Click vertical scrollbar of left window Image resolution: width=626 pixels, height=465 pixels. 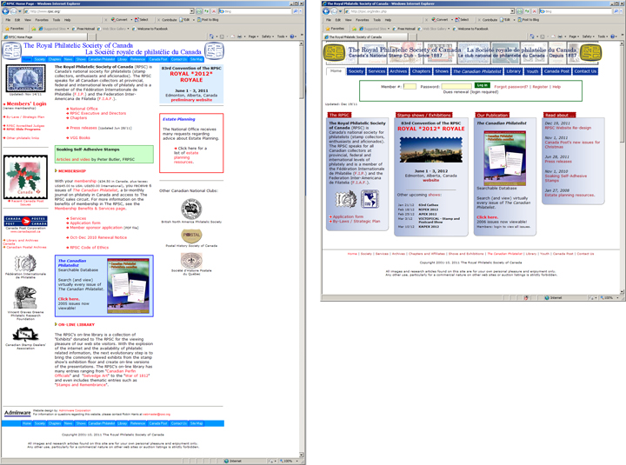click(303, 249)
